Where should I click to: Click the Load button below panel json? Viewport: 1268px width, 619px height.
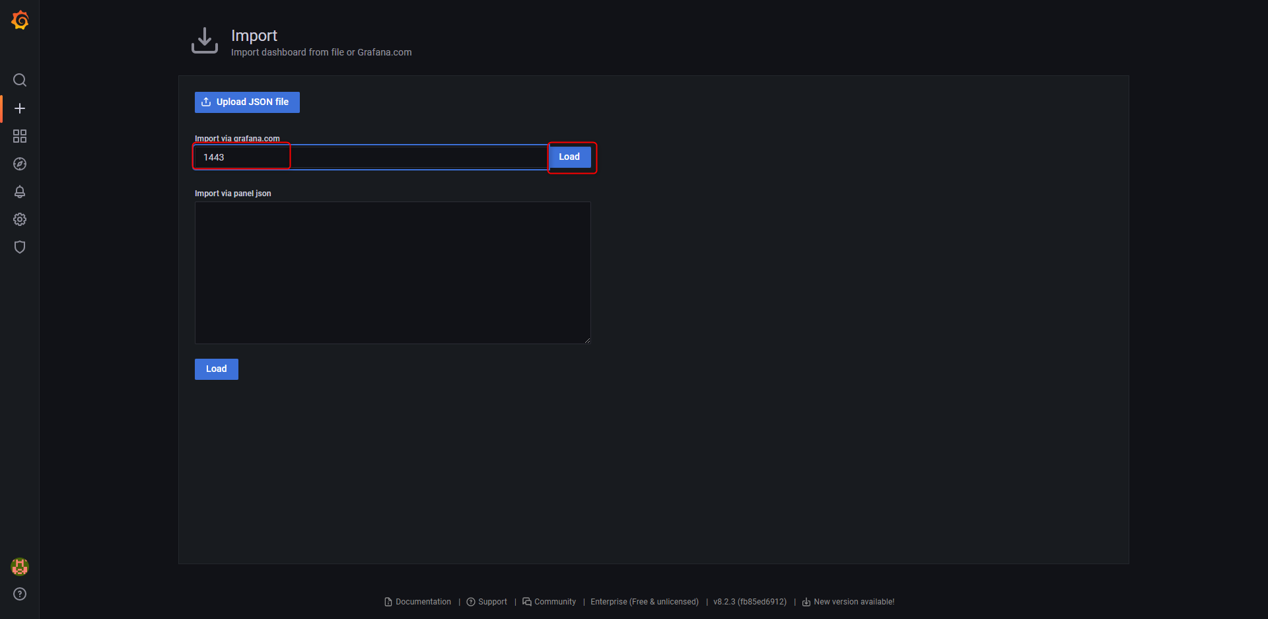coord(217,369)
